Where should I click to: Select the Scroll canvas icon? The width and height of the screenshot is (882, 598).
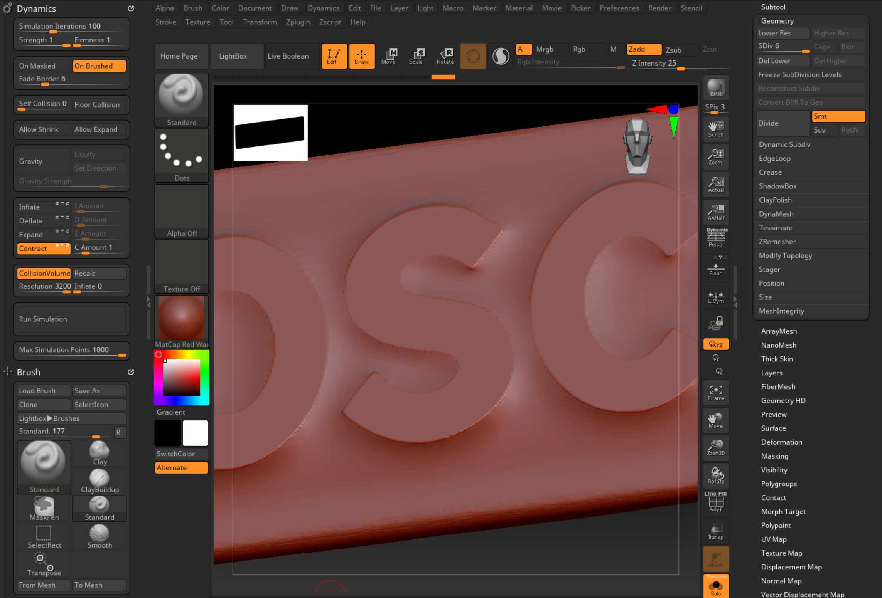[x=716, y=129]
